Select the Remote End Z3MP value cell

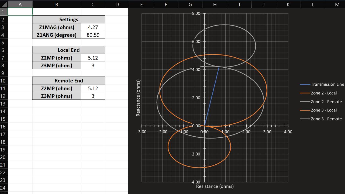click(x=93, y=96)
